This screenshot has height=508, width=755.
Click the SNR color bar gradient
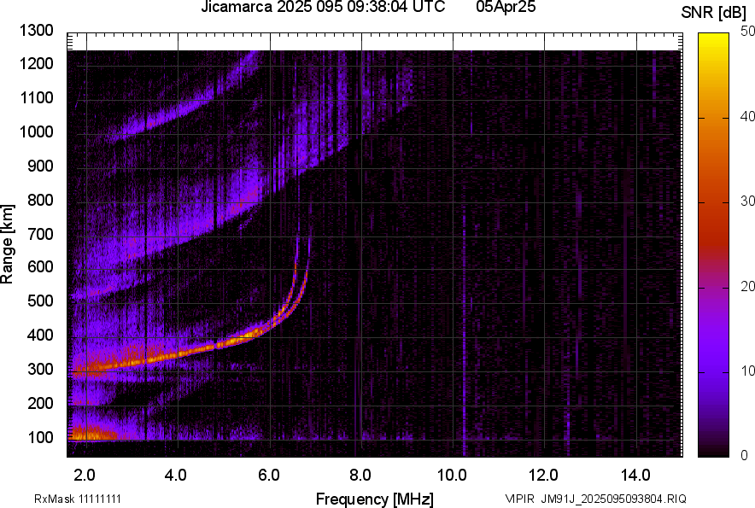pyautogui.click(x=713, y=245)
